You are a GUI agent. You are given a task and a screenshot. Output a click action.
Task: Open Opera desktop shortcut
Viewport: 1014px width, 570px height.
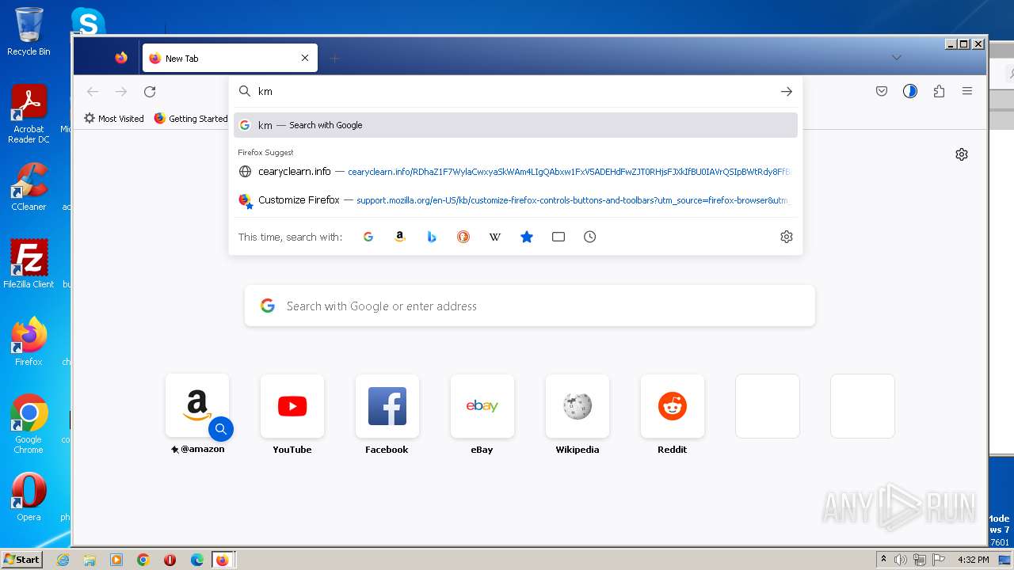coord(29,497)
